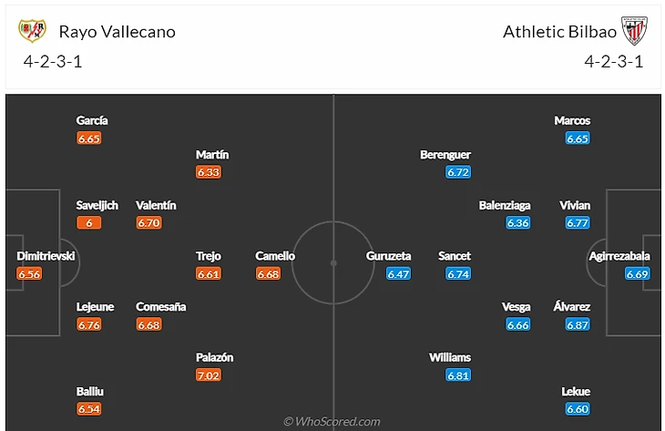The width and height of the screenshot is (665, 431).
Task: Select Trejo's 6.61 rating badge
Action: coord(209,273)
